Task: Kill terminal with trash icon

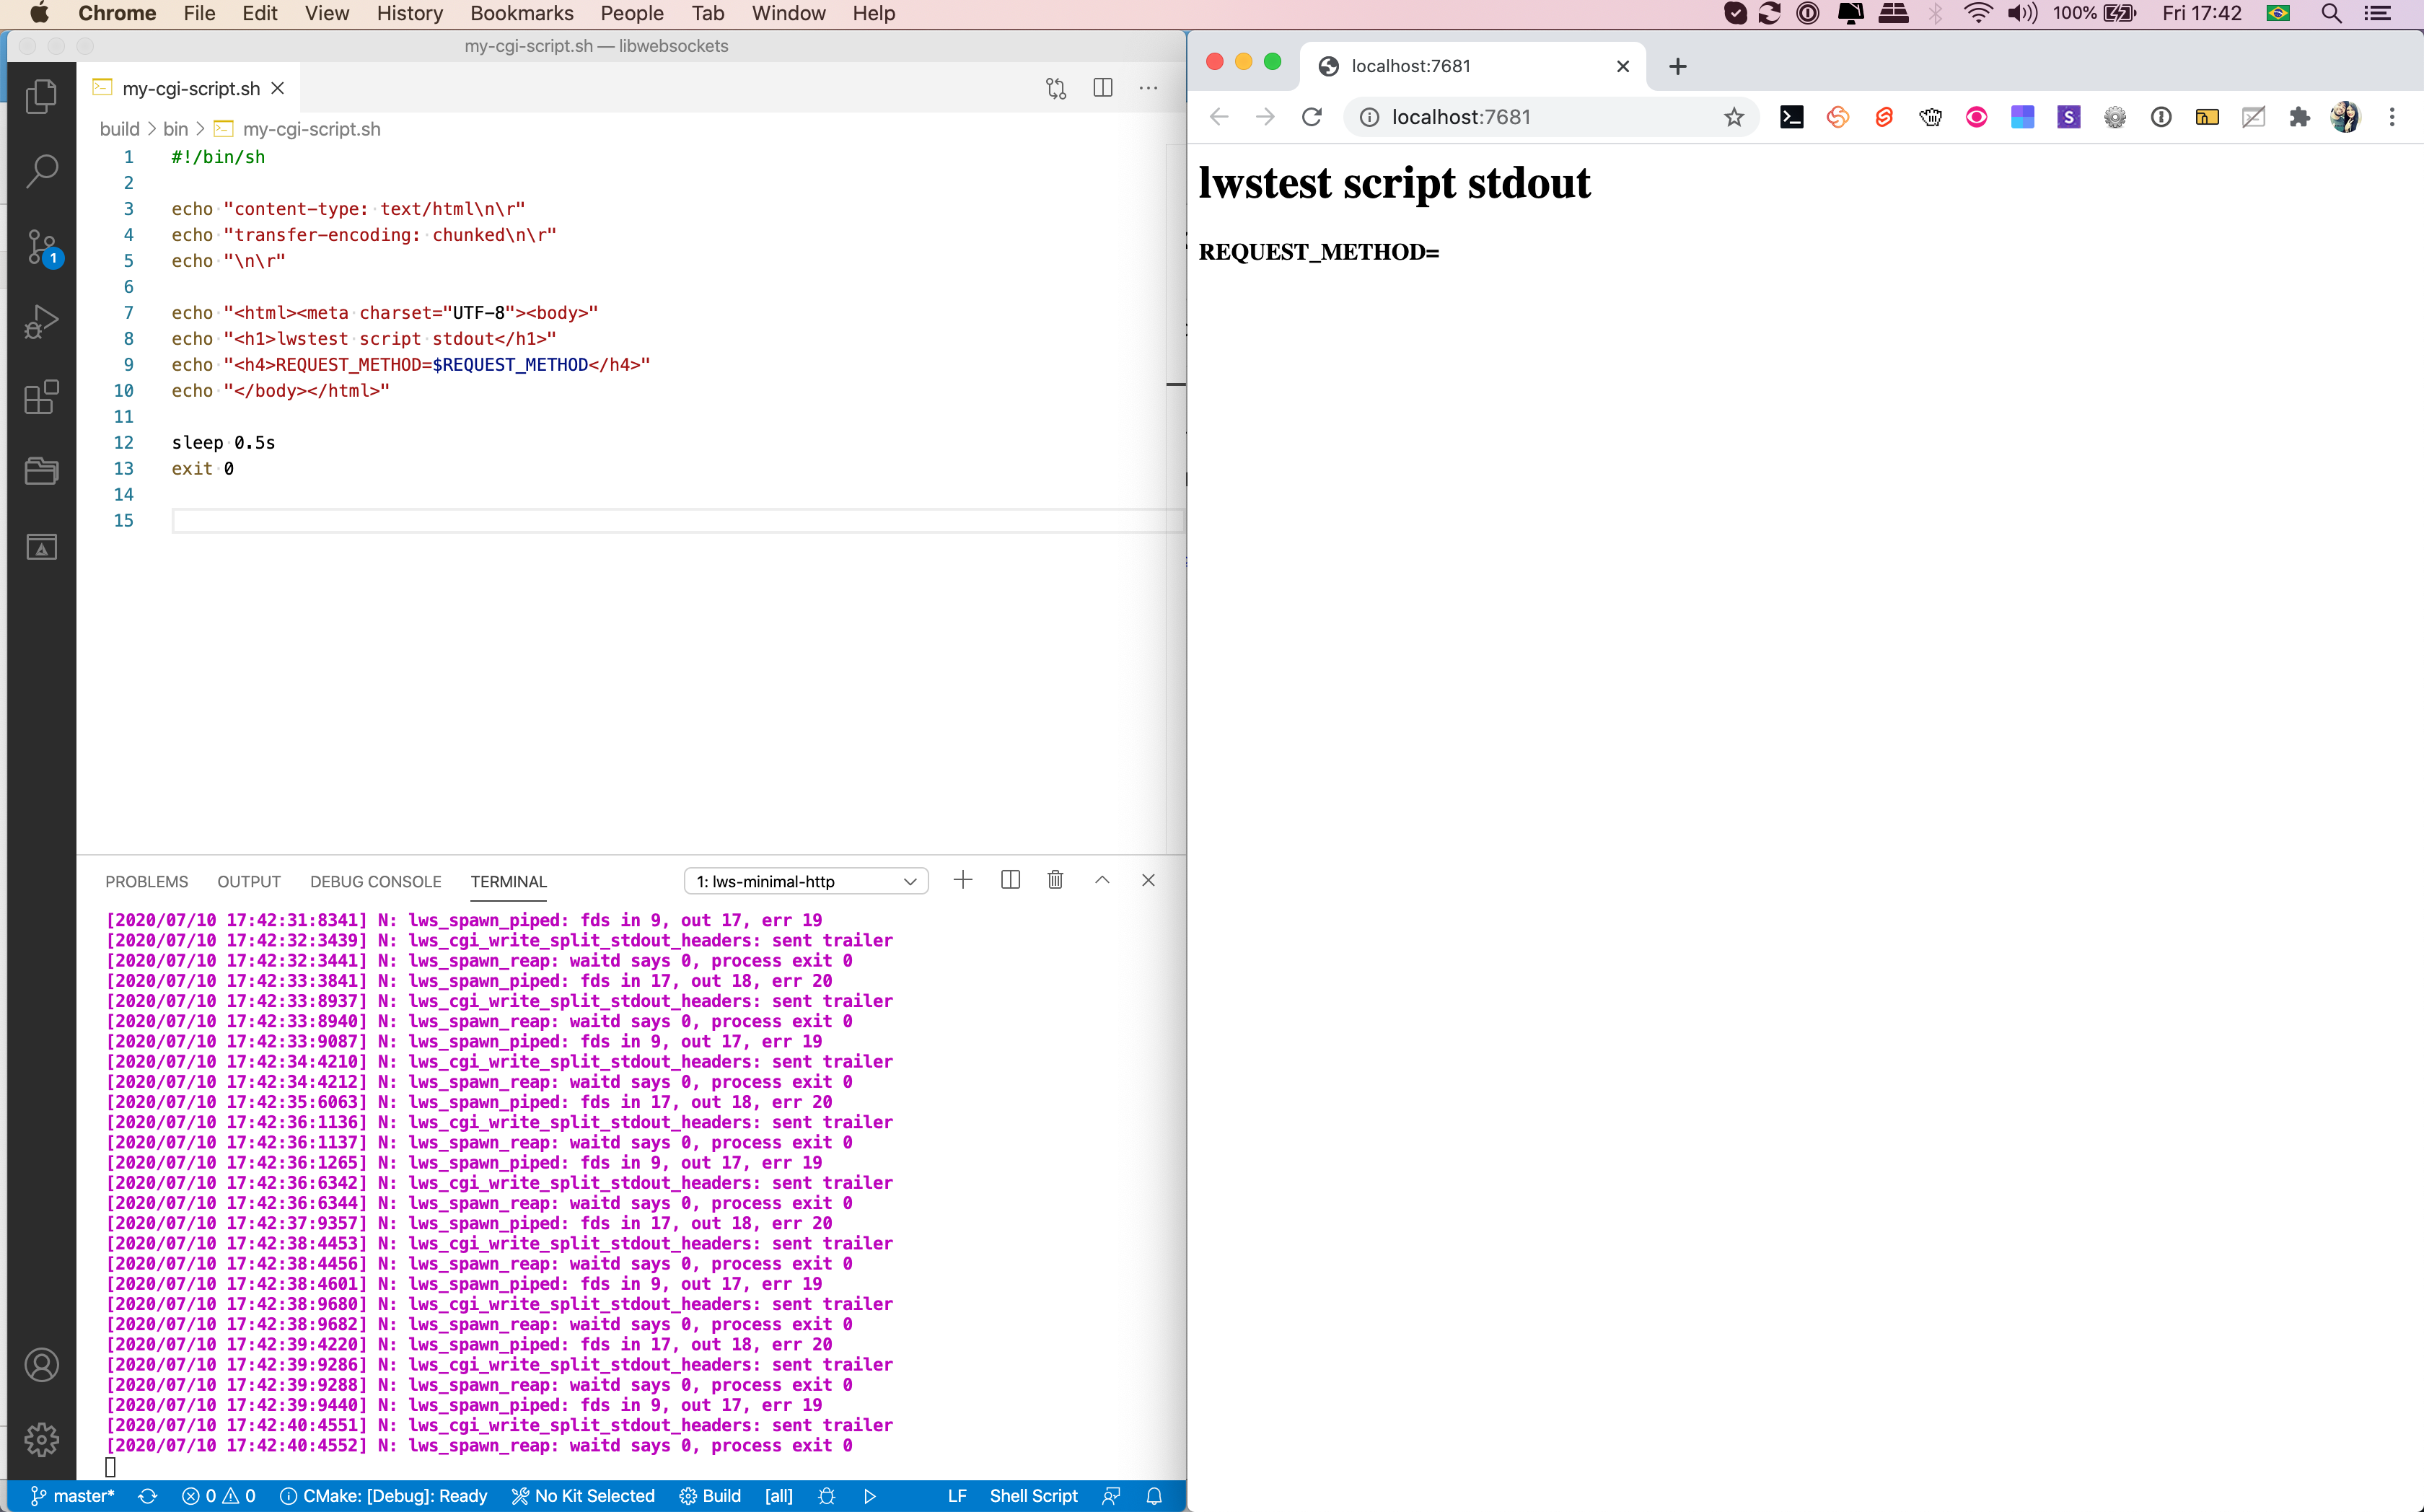Action: point(1055,880)
